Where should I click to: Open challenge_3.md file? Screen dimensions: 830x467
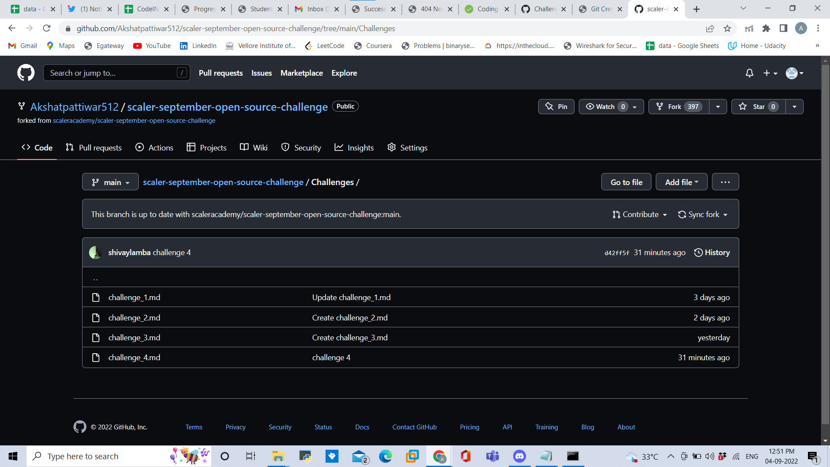point(134,337)
